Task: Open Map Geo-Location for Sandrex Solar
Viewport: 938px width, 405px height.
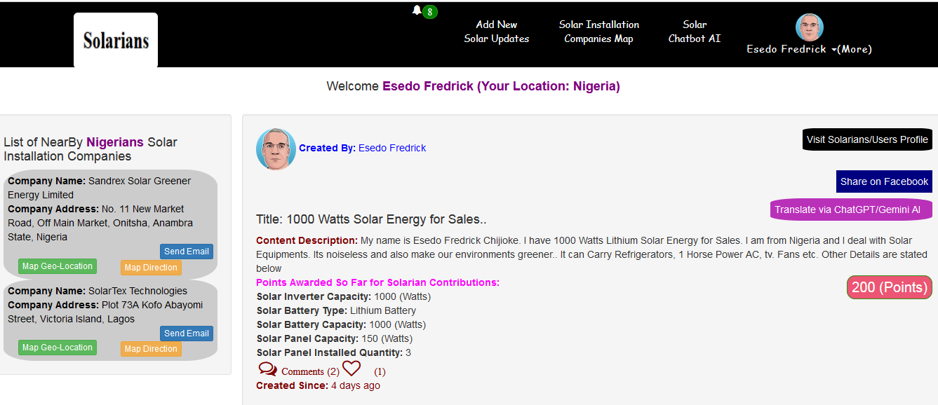Action: 58,266
